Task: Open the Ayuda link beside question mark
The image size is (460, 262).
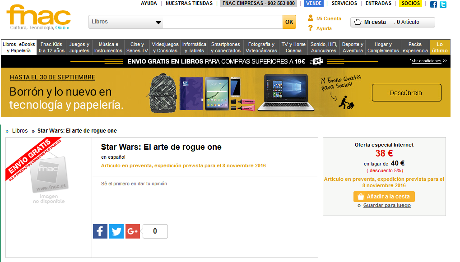Action: click(324, 28)
